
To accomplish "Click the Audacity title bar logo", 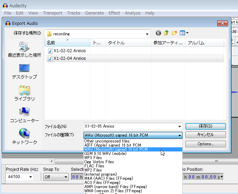I will (x=5, y=6).
